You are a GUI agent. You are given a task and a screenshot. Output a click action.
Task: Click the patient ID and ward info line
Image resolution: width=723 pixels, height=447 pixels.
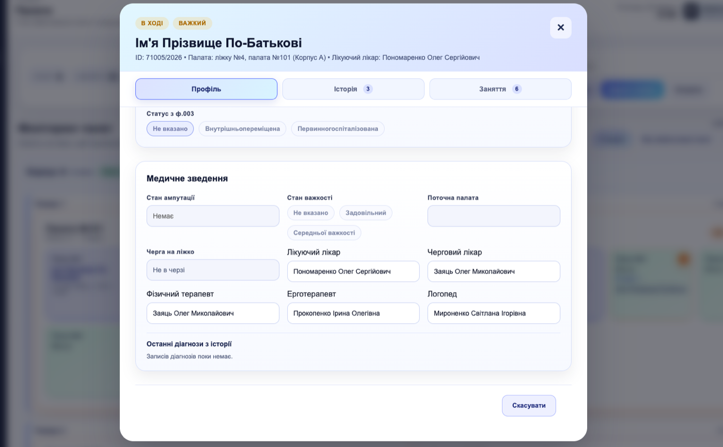click(307, 57)
